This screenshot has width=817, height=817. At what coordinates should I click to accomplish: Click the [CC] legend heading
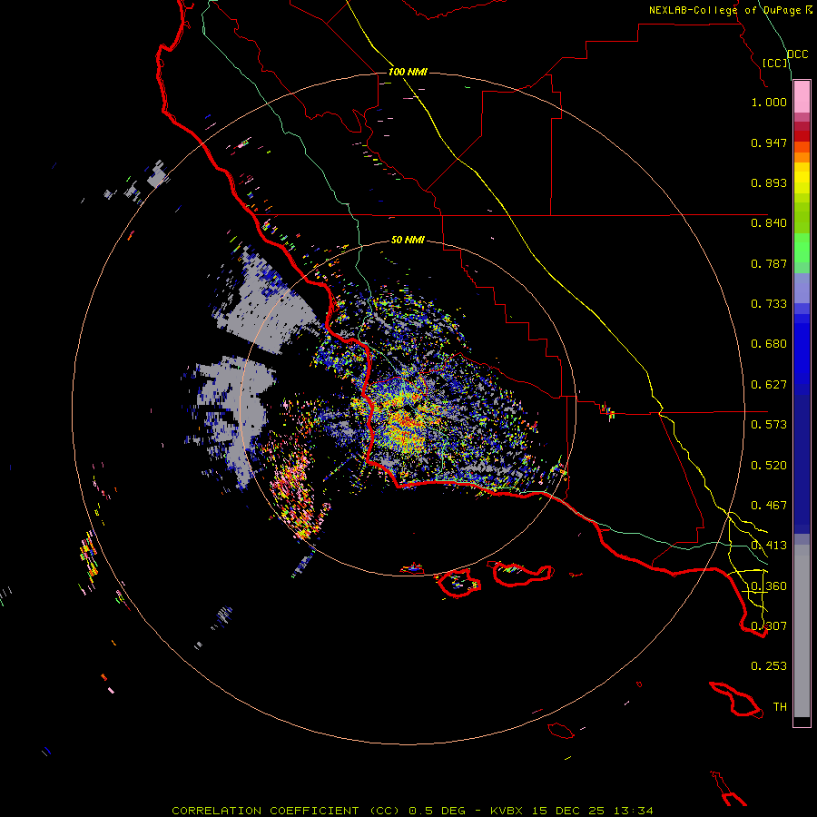775,63
